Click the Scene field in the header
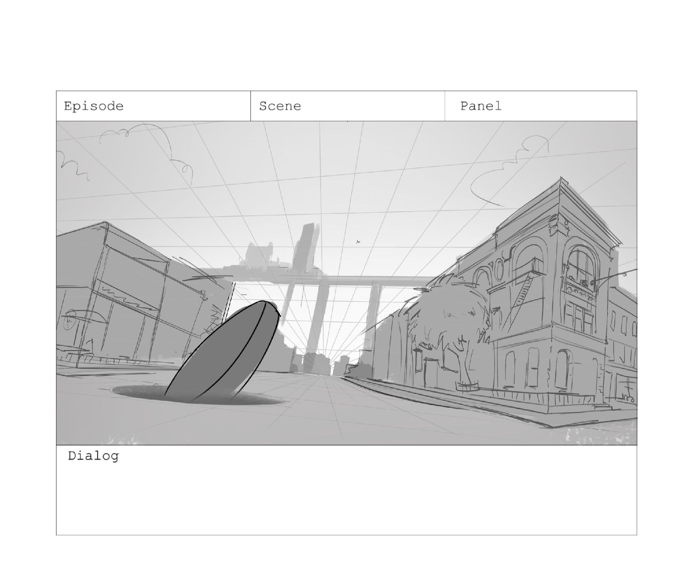 [348, 106]
